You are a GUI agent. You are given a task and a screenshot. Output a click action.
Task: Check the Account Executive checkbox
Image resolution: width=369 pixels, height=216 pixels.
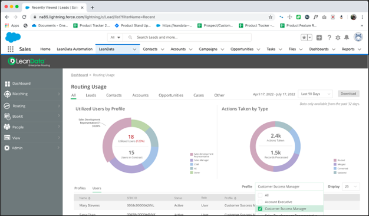click(x=260, y=202)
